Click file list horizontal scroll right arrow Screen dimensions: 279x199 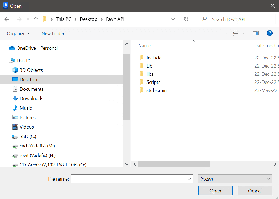tap(275, 164)
